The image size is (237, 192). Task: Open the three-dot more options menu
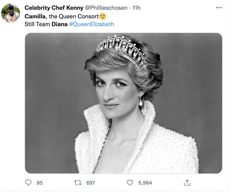[x=219, y=8]
